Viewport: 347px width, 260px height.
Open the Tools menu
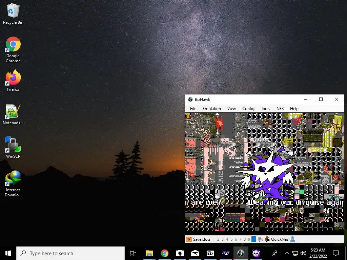265,109
